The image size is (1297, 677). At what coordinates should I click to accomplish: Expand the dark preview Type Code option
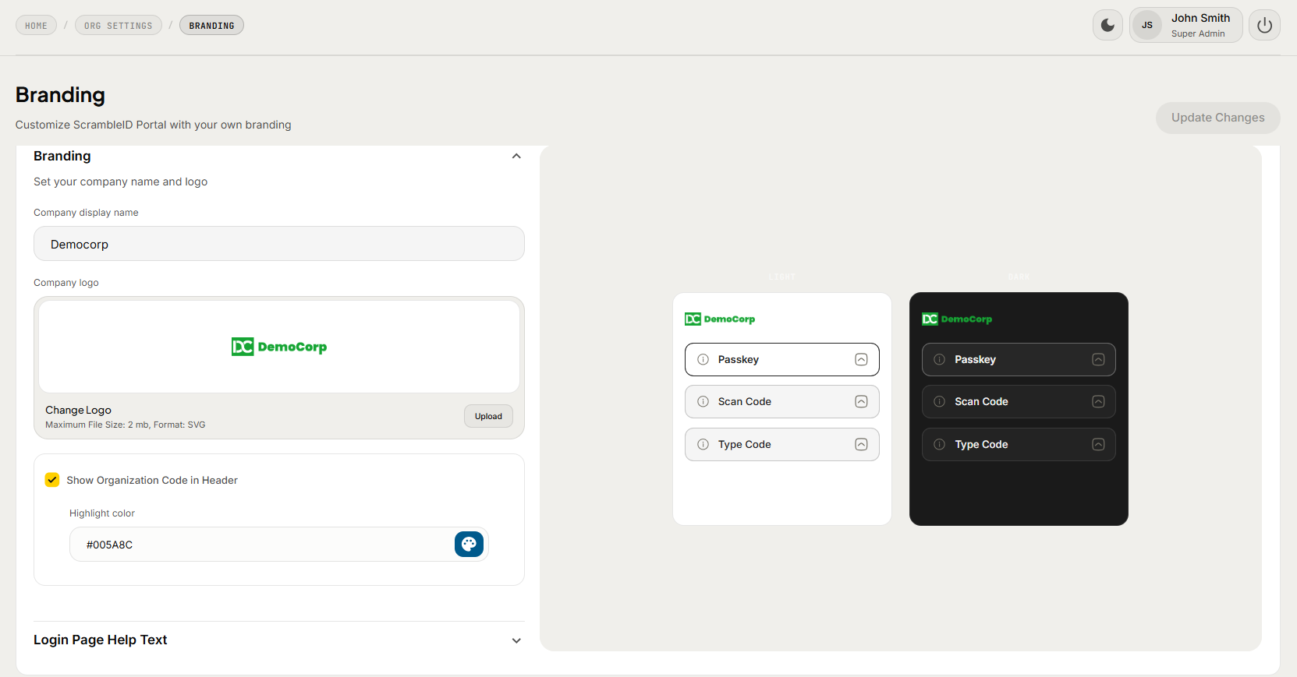click(x=1098, y=444)
